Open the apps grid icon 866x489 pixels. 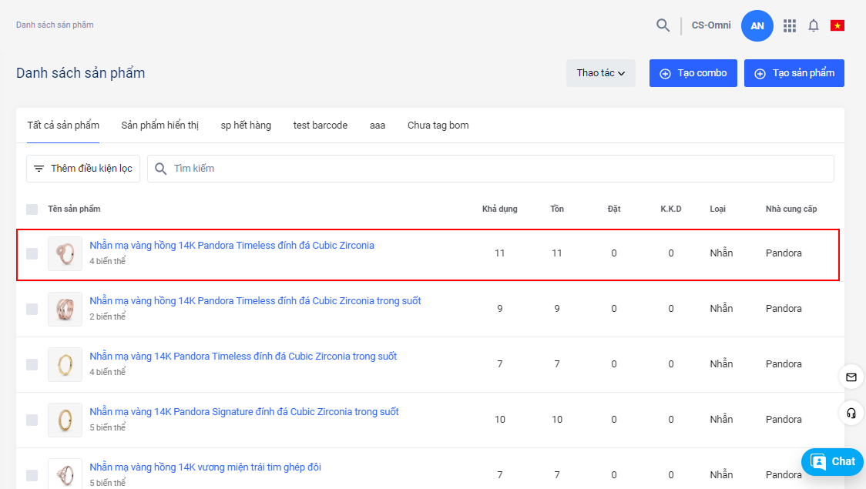pos(789,25)
